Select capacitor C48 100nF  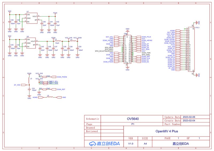click(x=62, y=48)
